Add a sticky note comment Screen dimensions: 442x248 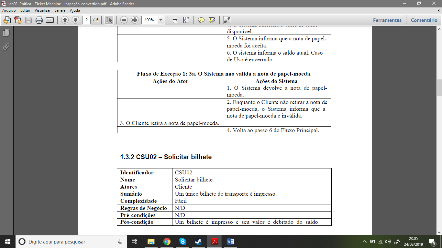201,20
